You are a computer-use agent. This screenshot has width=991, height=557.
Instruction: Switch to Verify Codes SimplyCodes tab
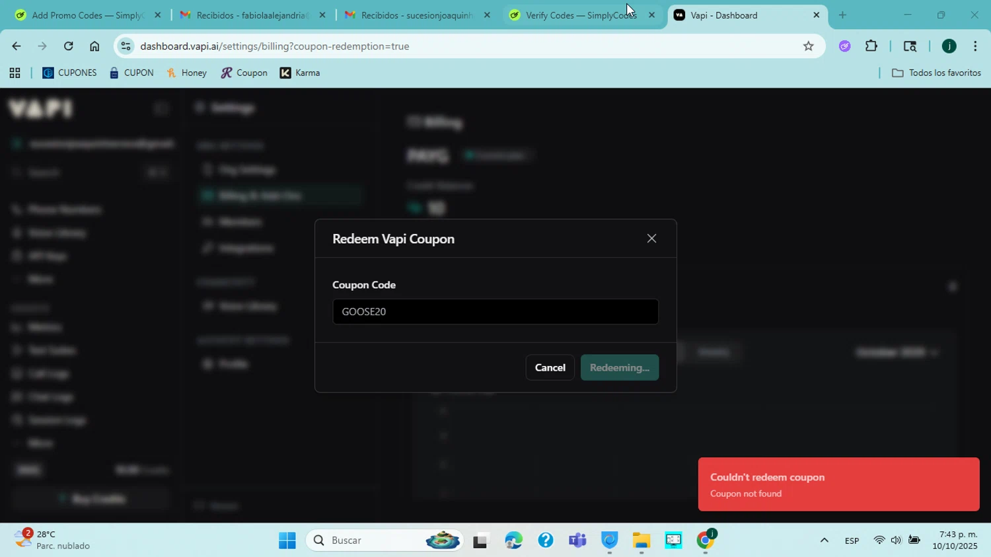[x=580, y=15]
